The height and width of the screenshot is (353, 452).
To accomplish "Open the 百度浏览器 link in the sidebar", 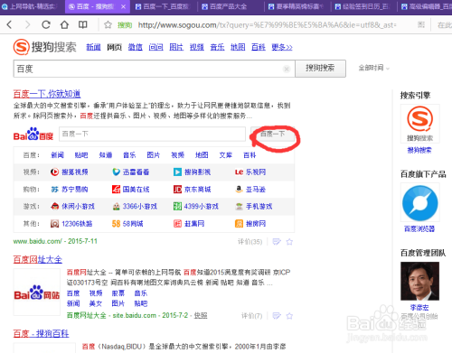I will tap(419, 229).
